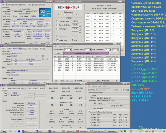Click the ThrottleStop title bar icon
Screen dimensions: 166x133
tap(54, 1)
